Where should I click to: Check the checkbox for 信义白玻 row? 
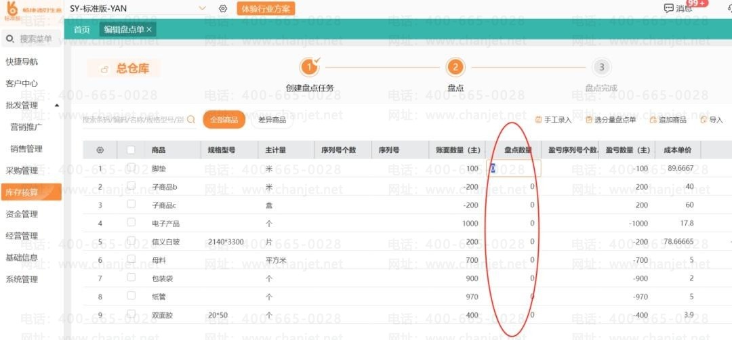131,240
